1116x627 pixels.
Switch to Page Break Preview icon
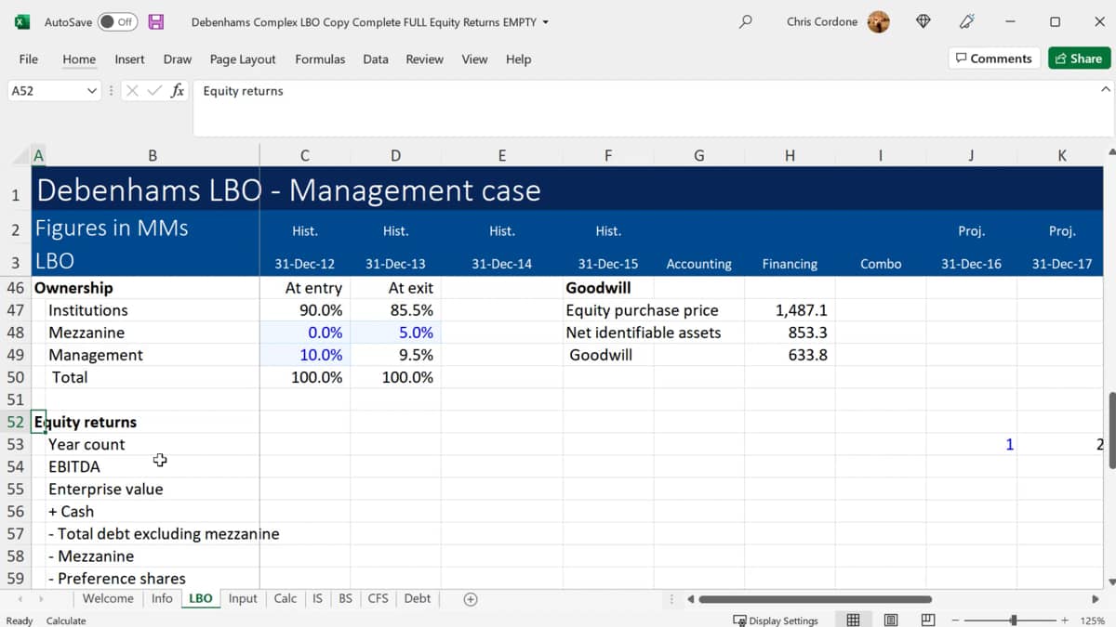tap(927, 620)
